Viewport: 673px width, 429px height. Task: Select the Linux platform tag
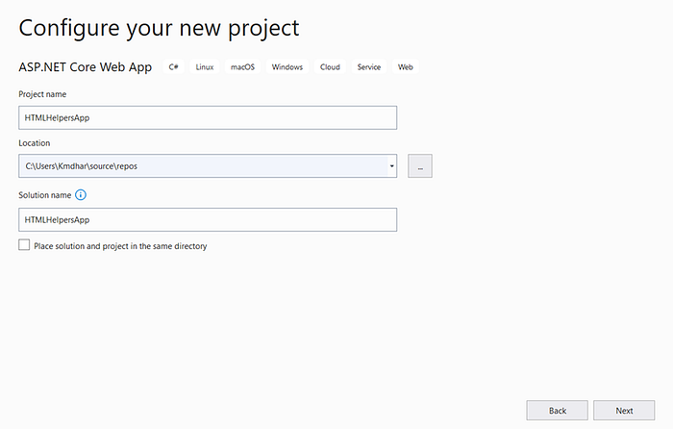tap(205, 67)
